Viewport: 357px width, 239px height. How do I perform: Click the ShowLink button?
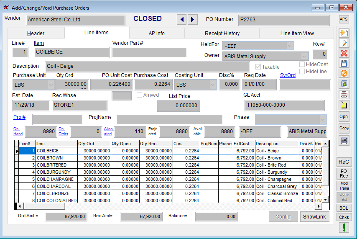[314, 216]
